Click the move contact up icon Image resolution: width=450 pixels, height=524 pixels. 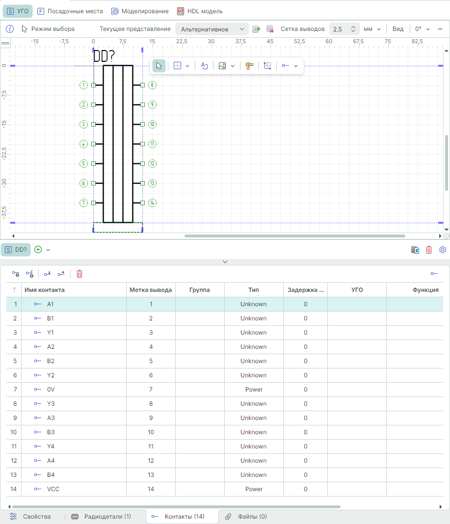pos(61,274)
